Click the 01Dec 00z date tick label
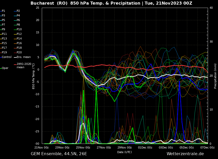The image size is (218, 159). coord(145,148)
